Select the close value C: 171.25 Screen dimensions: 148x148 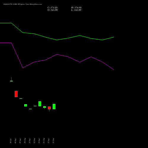point(52,8)
